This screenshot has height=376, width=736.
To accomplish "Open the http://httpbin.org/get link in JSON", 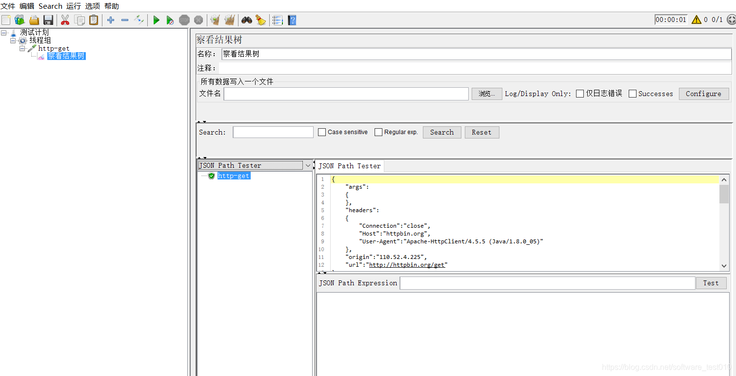I will [406, 265].
